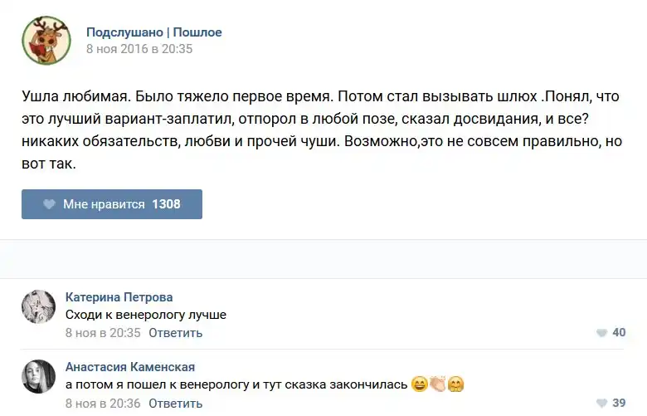Screen dimensions: 647x416
Task: Click the comment timestamp 8 ноя в 20:36
Action: tap(103, 404)
